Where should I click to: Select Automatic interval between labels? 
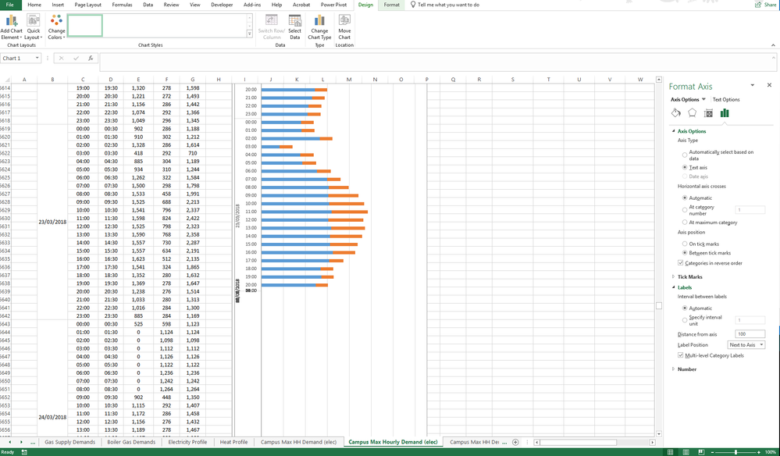[x=685, y=308]
